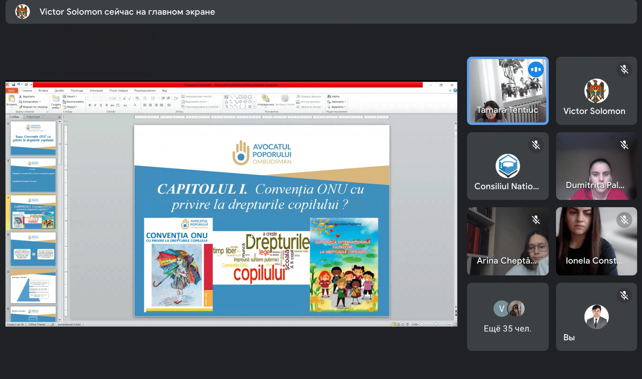The image size is (642, 379).
Task: Open the Copy (Копировать) dropdown arrow
Action: [x=40, y=102]
